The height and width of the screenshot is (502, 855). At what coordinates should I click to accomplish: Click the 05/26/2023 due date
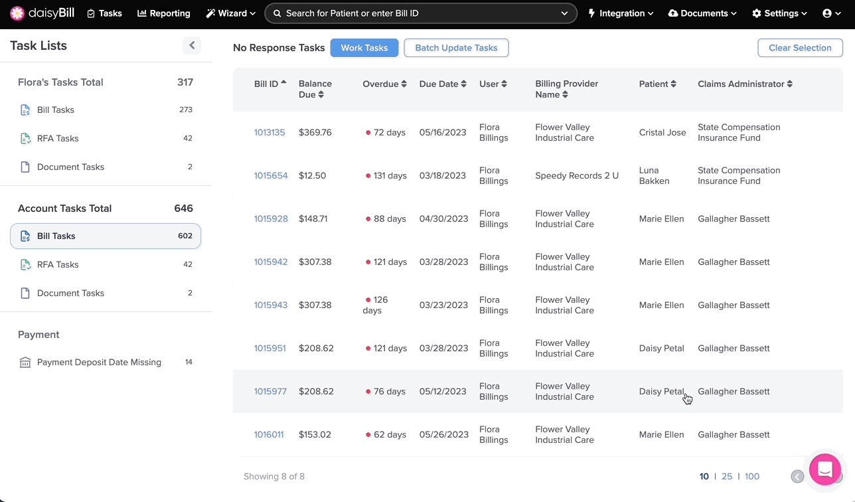[443, 435]
